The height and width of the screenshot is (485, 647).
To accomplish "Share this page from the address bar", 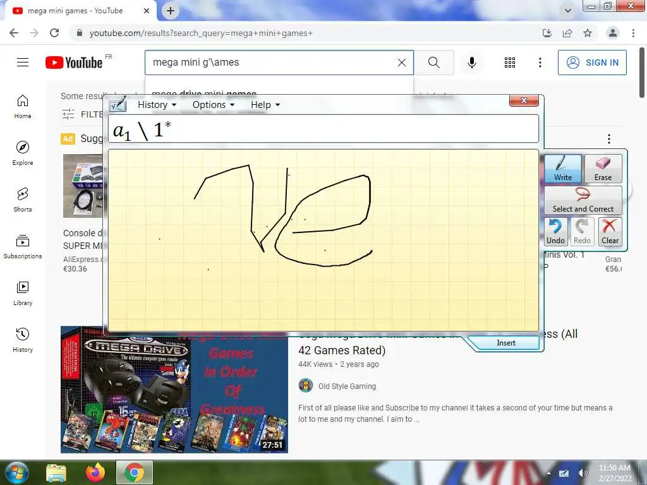I will point(567,33).
